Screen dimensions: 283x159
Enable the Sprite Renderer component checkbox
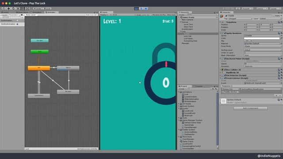point(225,33)
